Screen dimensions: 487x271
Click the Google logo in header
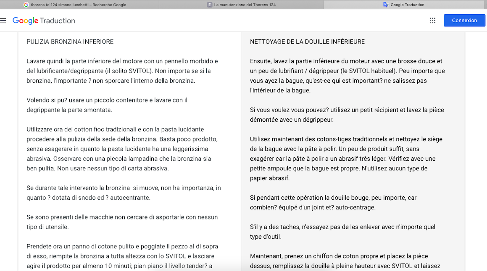click(25, 21)
